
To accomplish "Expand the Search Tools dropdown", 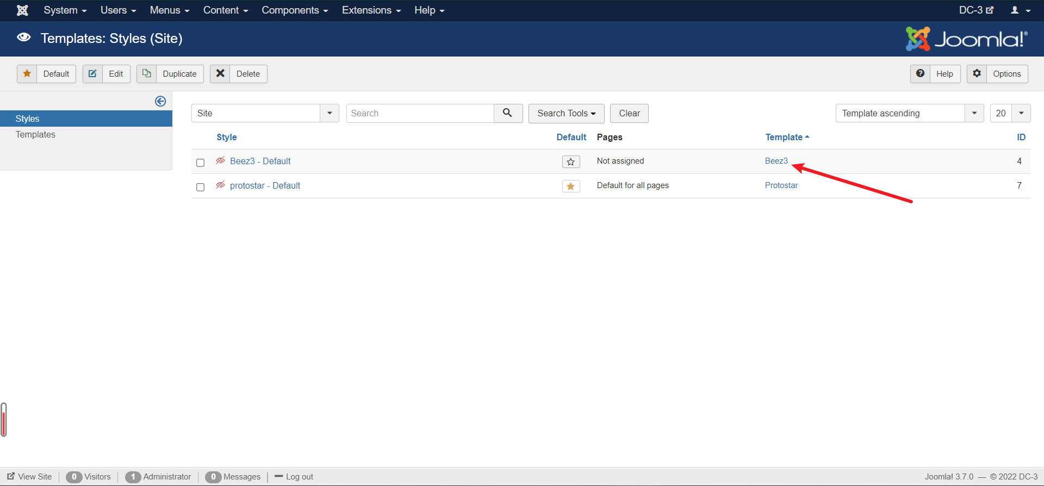I will (x=567, y=113).
